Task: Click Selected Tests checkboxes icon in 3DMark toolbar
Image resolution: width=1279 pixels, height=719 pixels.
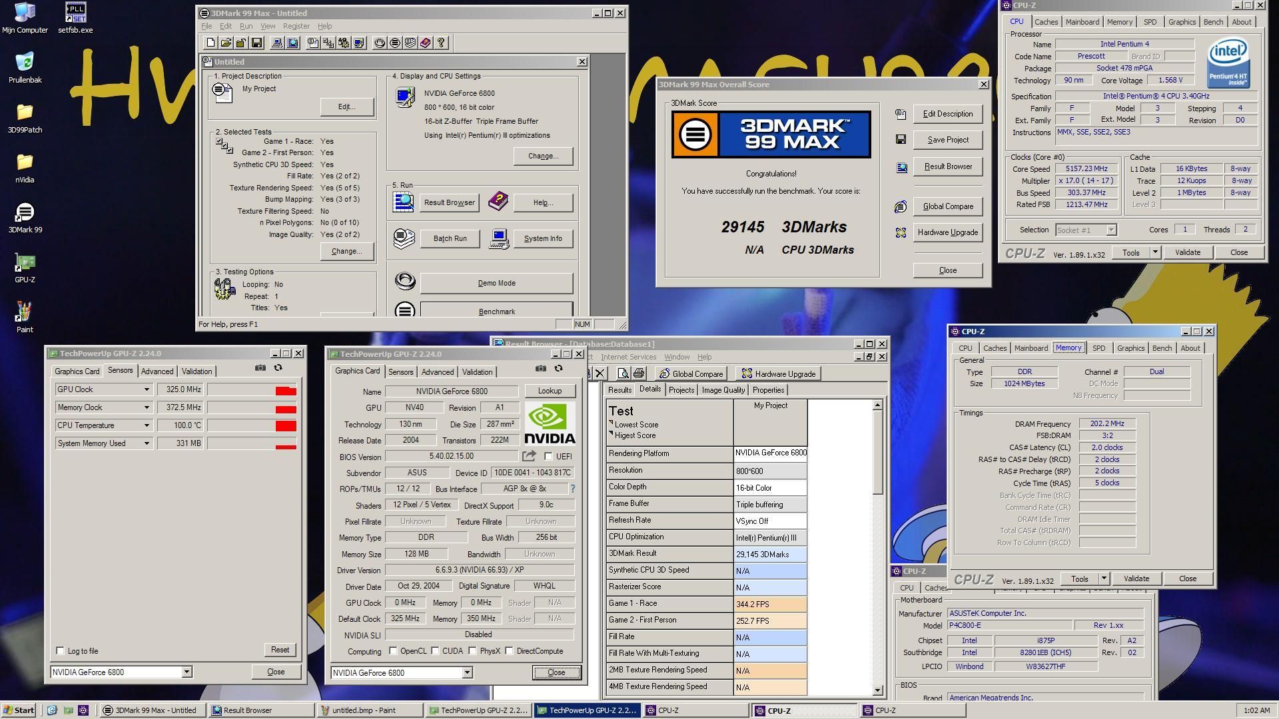Action: click(x=328, y=43)
